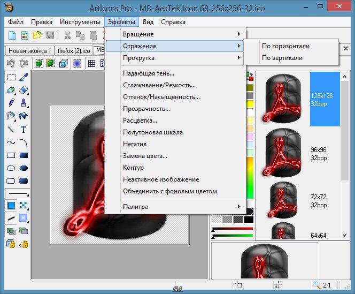Toggle the gray overlapping layers replace mode
The image size is (355, 294).
[24, 231]
